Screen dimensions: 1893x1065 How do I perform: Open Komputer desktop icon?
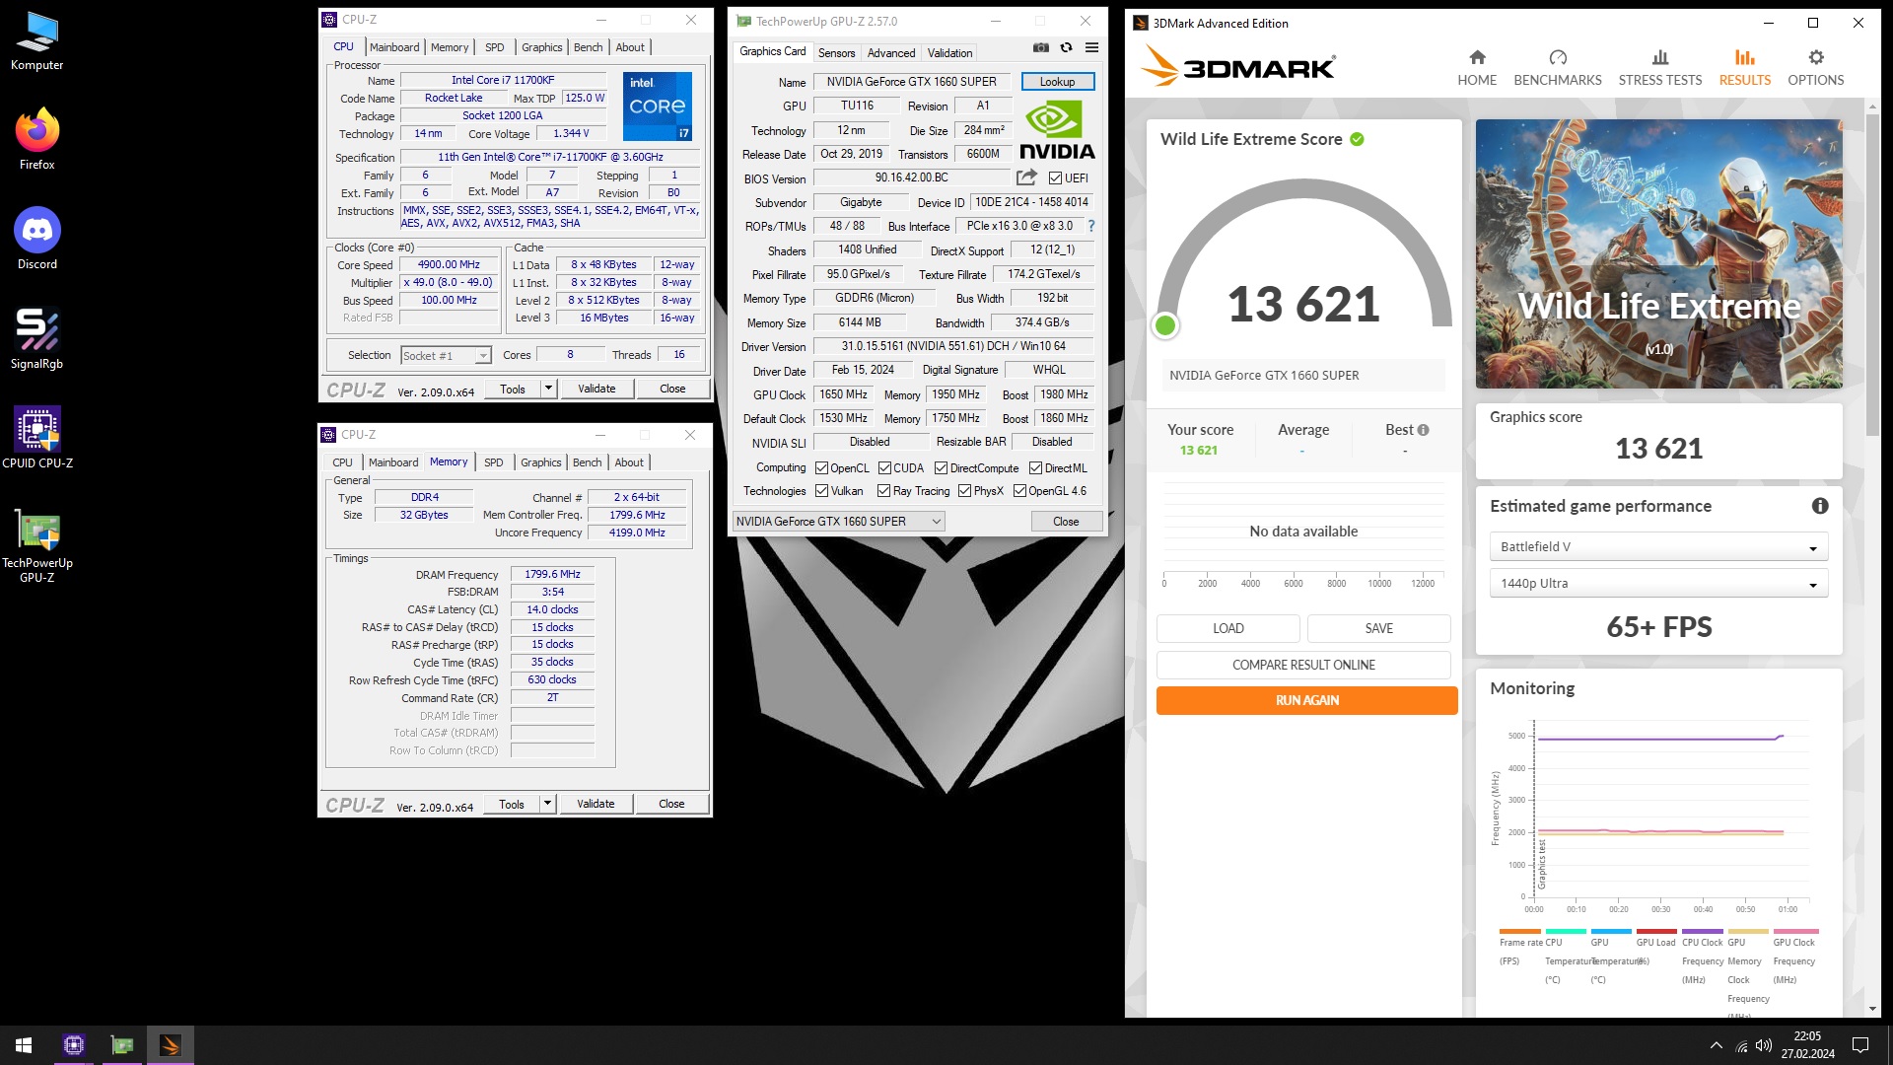click(37, 41)
